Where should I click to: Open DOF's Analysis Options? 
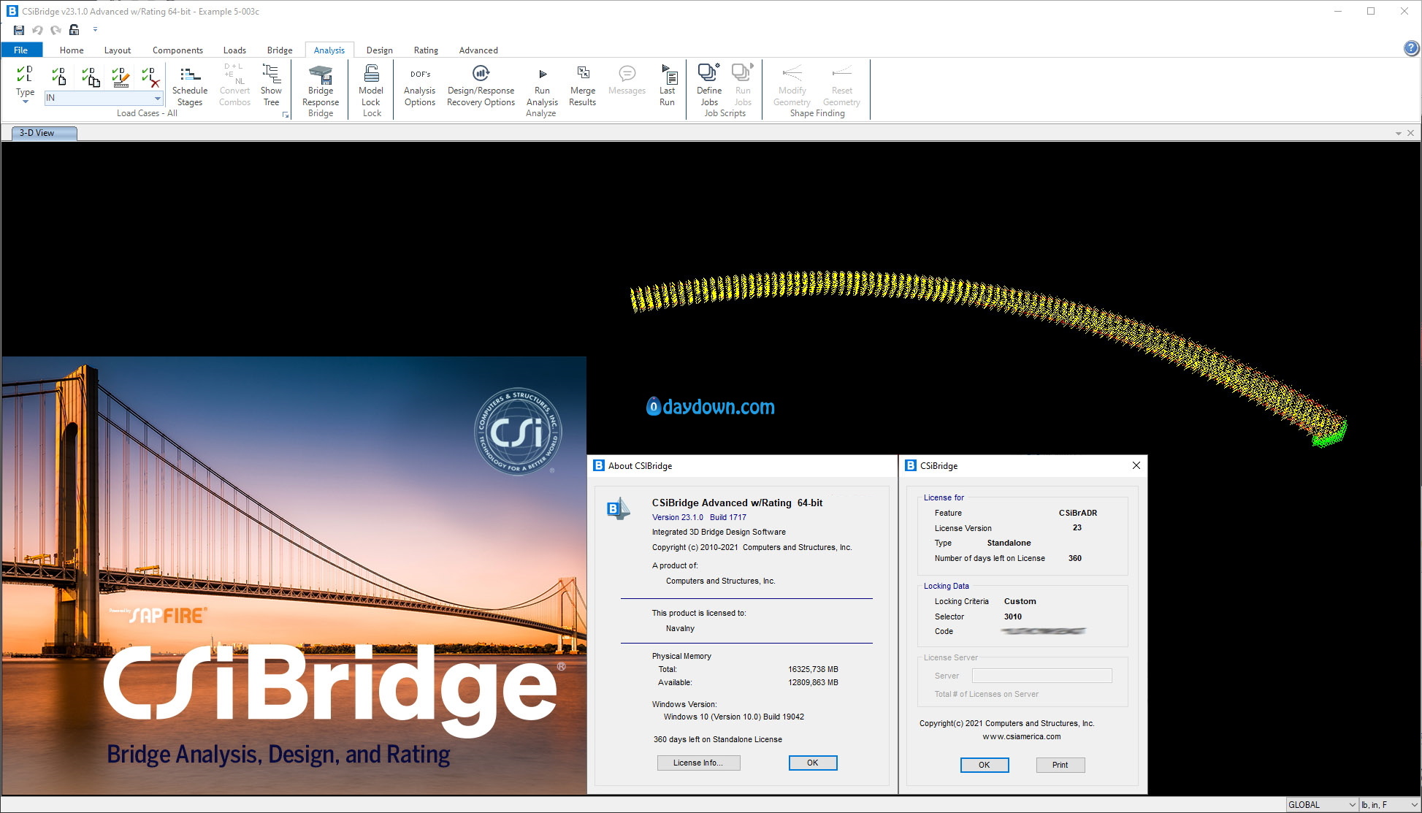(420, 85)
